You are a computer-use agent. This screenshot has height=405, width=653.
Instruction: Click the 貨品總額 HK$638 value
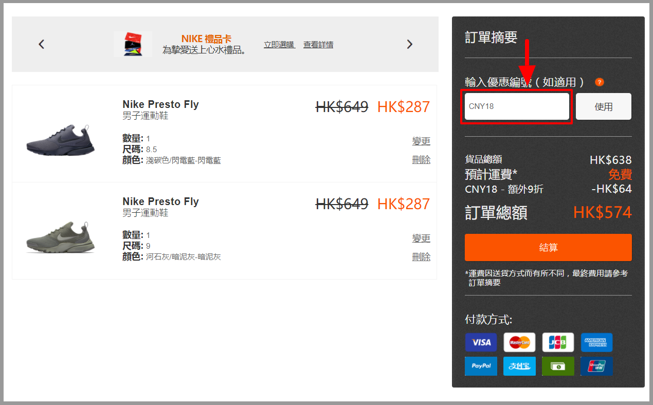pos(611,160)
